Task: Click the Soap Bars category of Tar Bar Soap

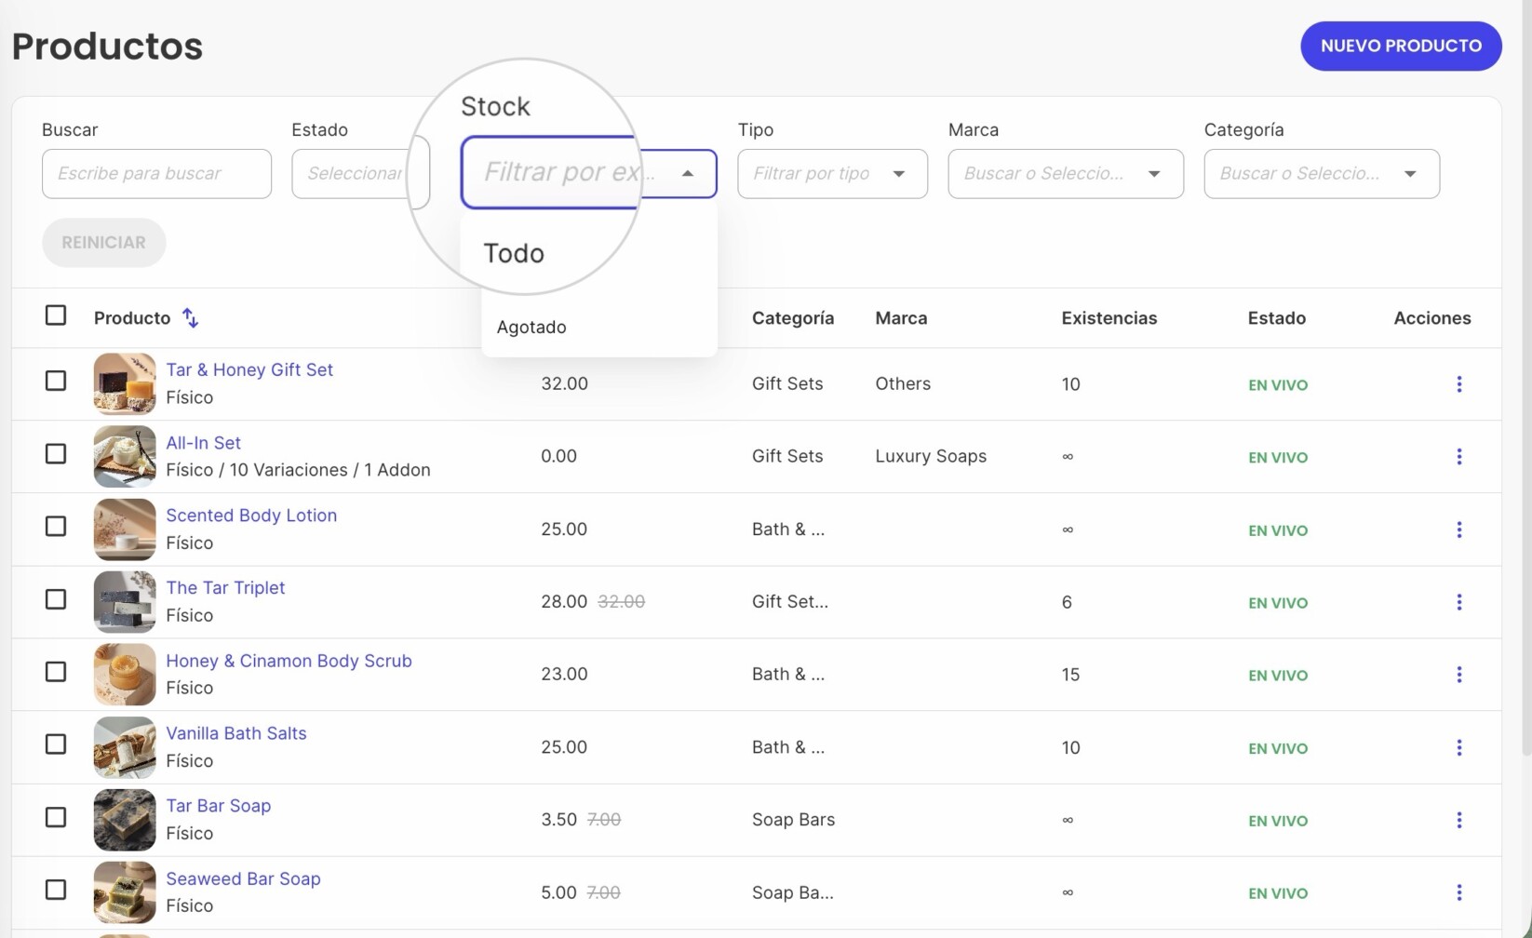Action: 793,820
